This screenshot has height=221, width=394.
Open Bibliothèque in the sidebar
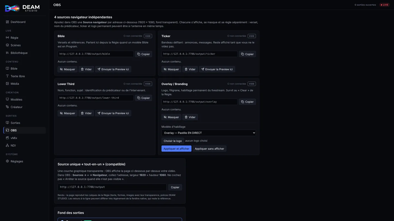pyautogui.click(x=24, y=53)
